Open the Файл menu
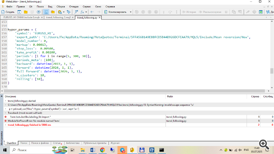 (x=9, y=7)
